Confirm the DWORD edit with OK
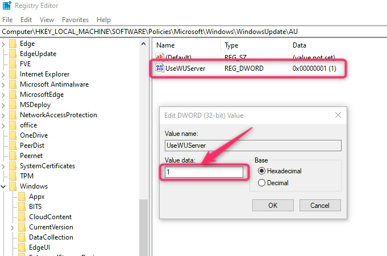Viewport: 387px width, 256px height. (273, 206)
